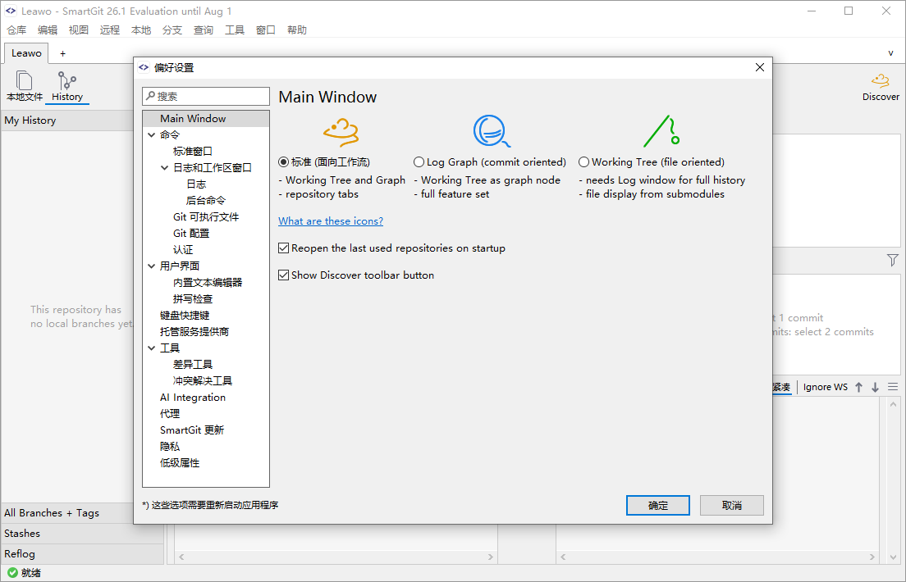Screen dimensions: 906x582
Task: Select 托管服务提供商 in preferences tree
Action: tap(194, 332)
